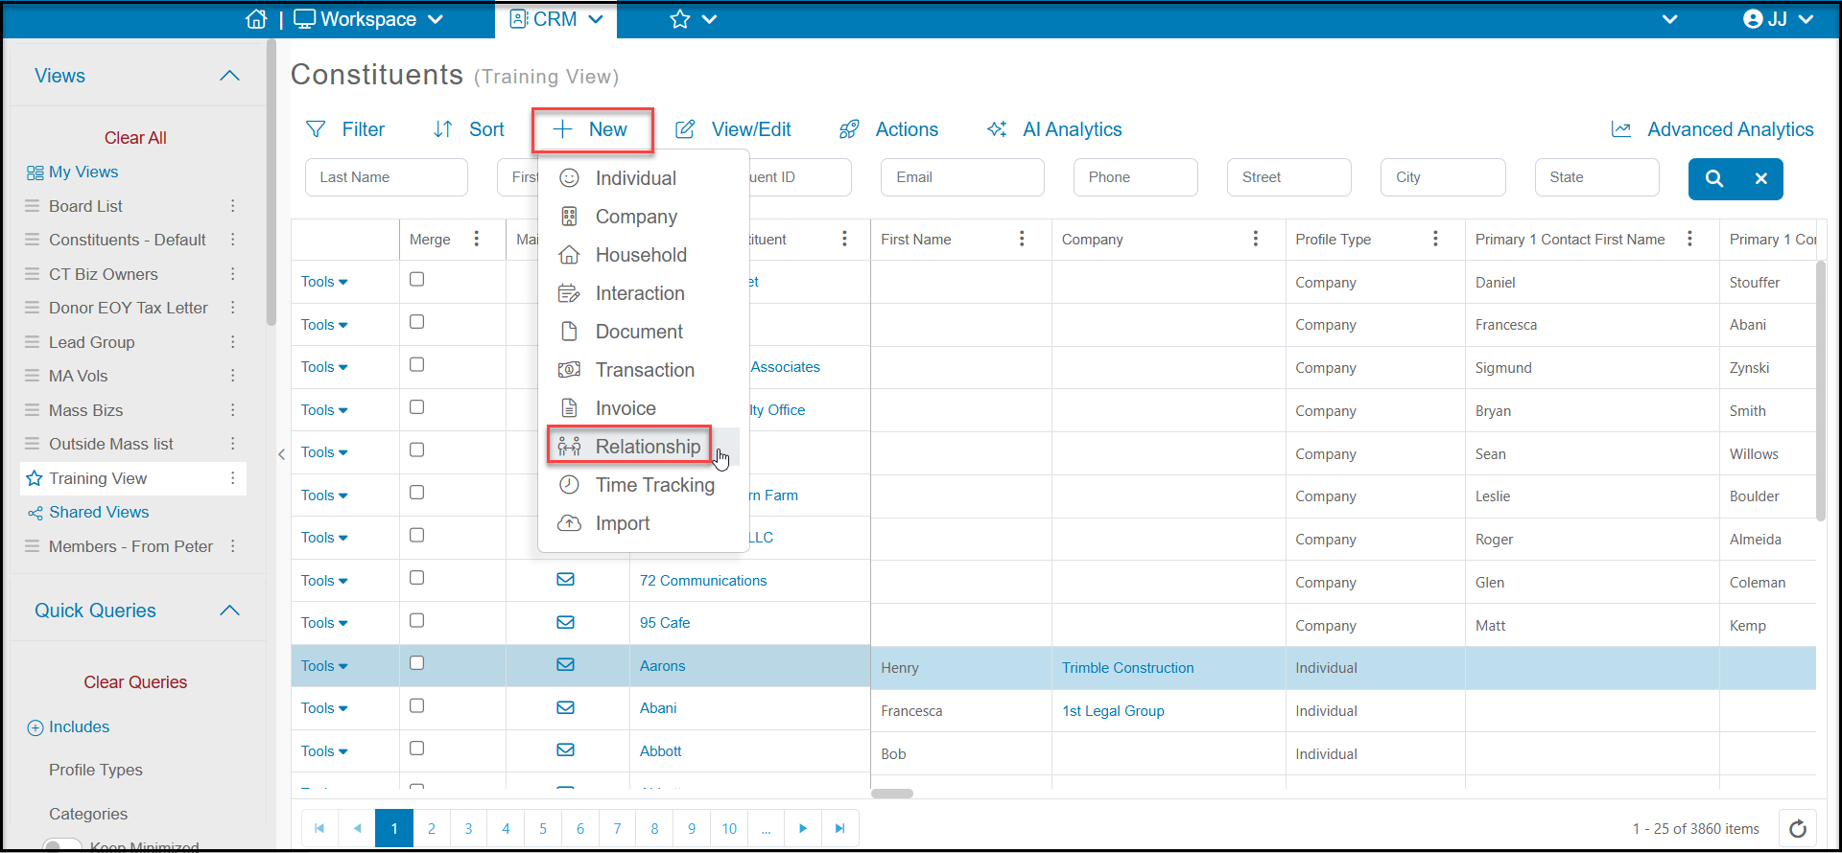Refresh the grid with the reload icon
Screen dimensions: 1842x853
[1798, 828]
